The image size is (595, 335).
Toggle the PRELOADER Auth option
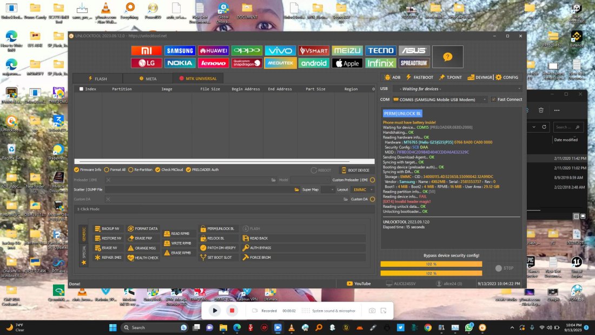coord(188,170)
